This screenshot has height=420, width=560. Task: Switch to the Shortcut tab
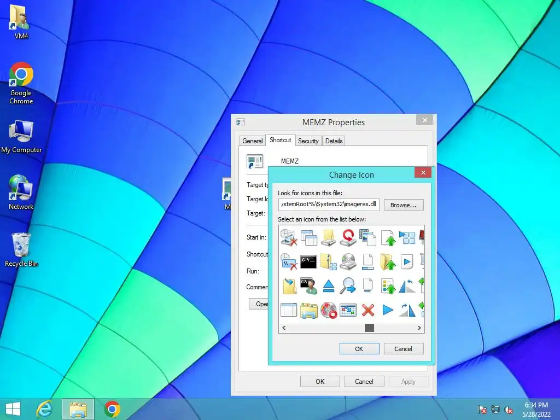click(281, 140)
